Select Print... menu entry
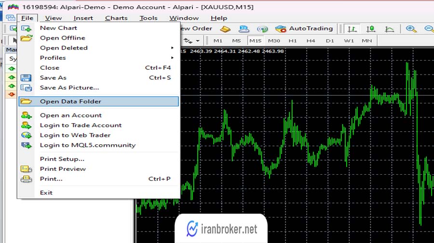The image size is (434, 243). click(x=98, y=179)
